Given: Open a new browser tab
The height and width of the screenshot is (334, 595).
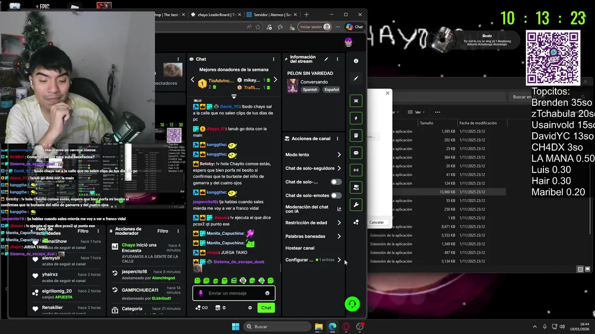Looking at the screenshot, I should [x=306, y=14].
